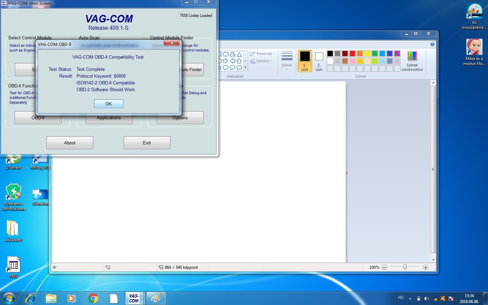
Task: Open the Méret line size dropdown
Action: 287,61
